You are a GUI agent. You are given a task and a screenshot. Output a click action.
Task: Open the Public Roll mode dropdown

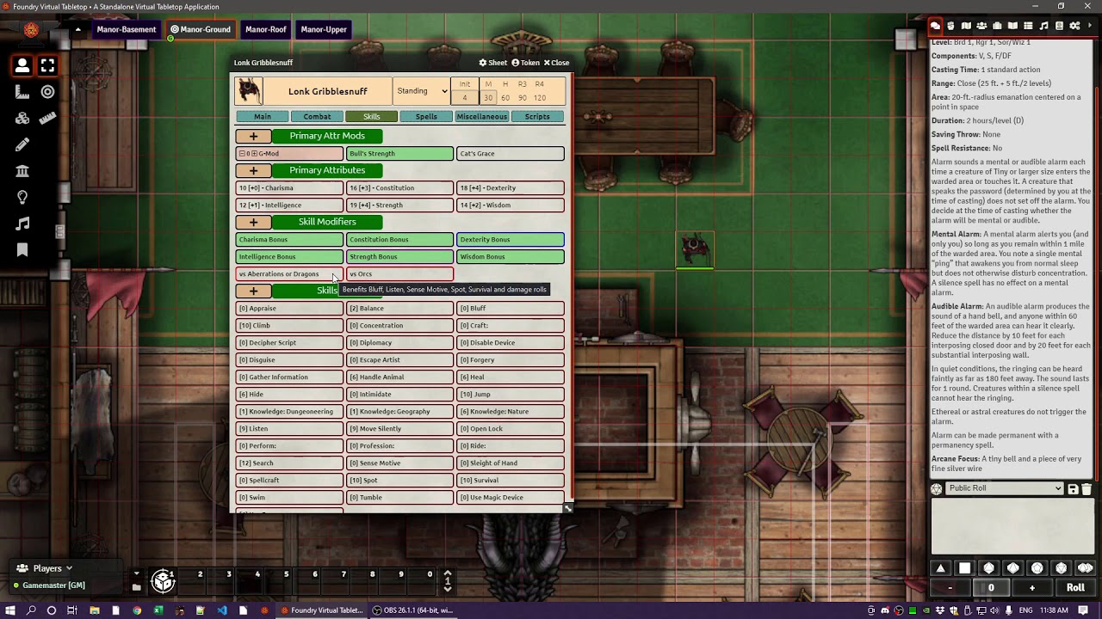click(1005, 488)
